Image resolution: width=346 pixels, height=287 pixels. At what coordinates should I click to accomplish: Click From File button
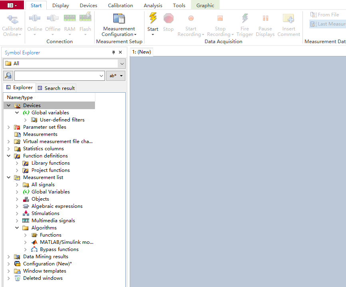pos(324,14)
